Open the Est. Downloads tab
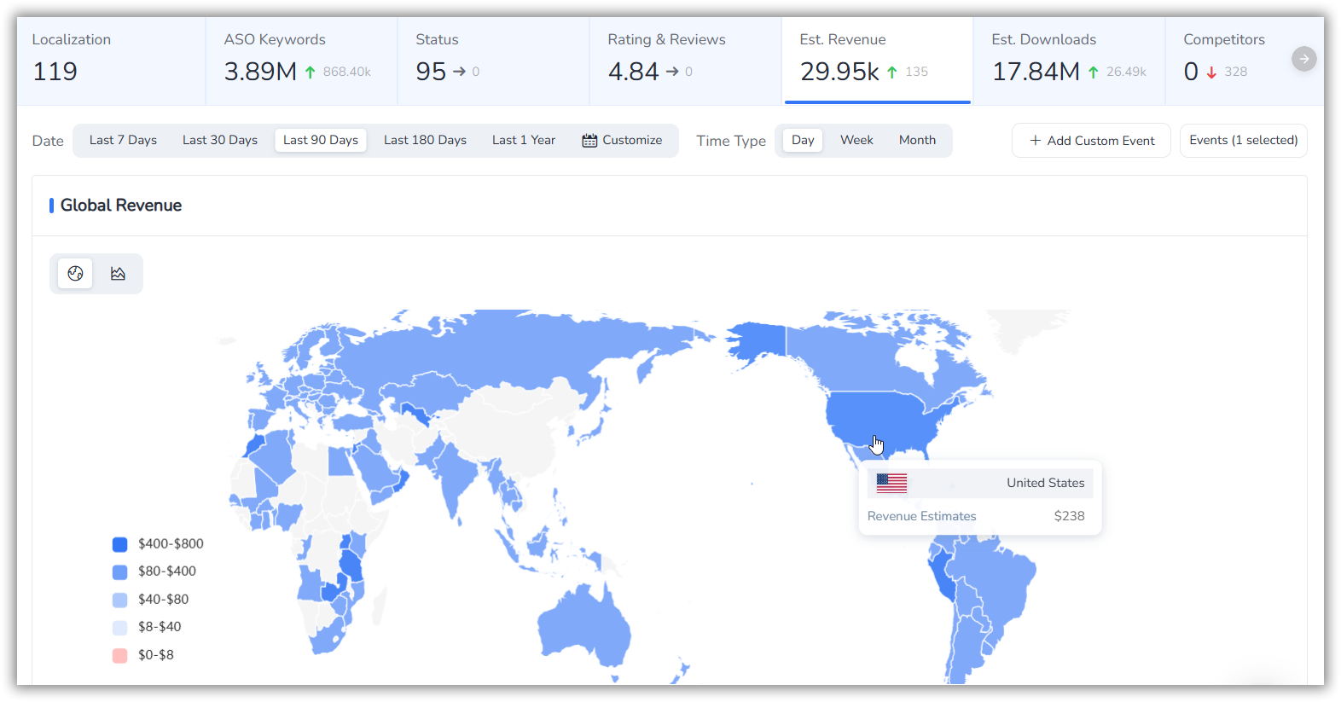This screenshot has height=702, width=1341. click(x=1068, y=61)
